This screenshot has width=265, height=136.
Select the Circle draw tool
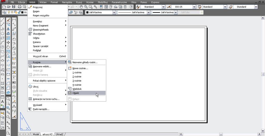(3, 47)
